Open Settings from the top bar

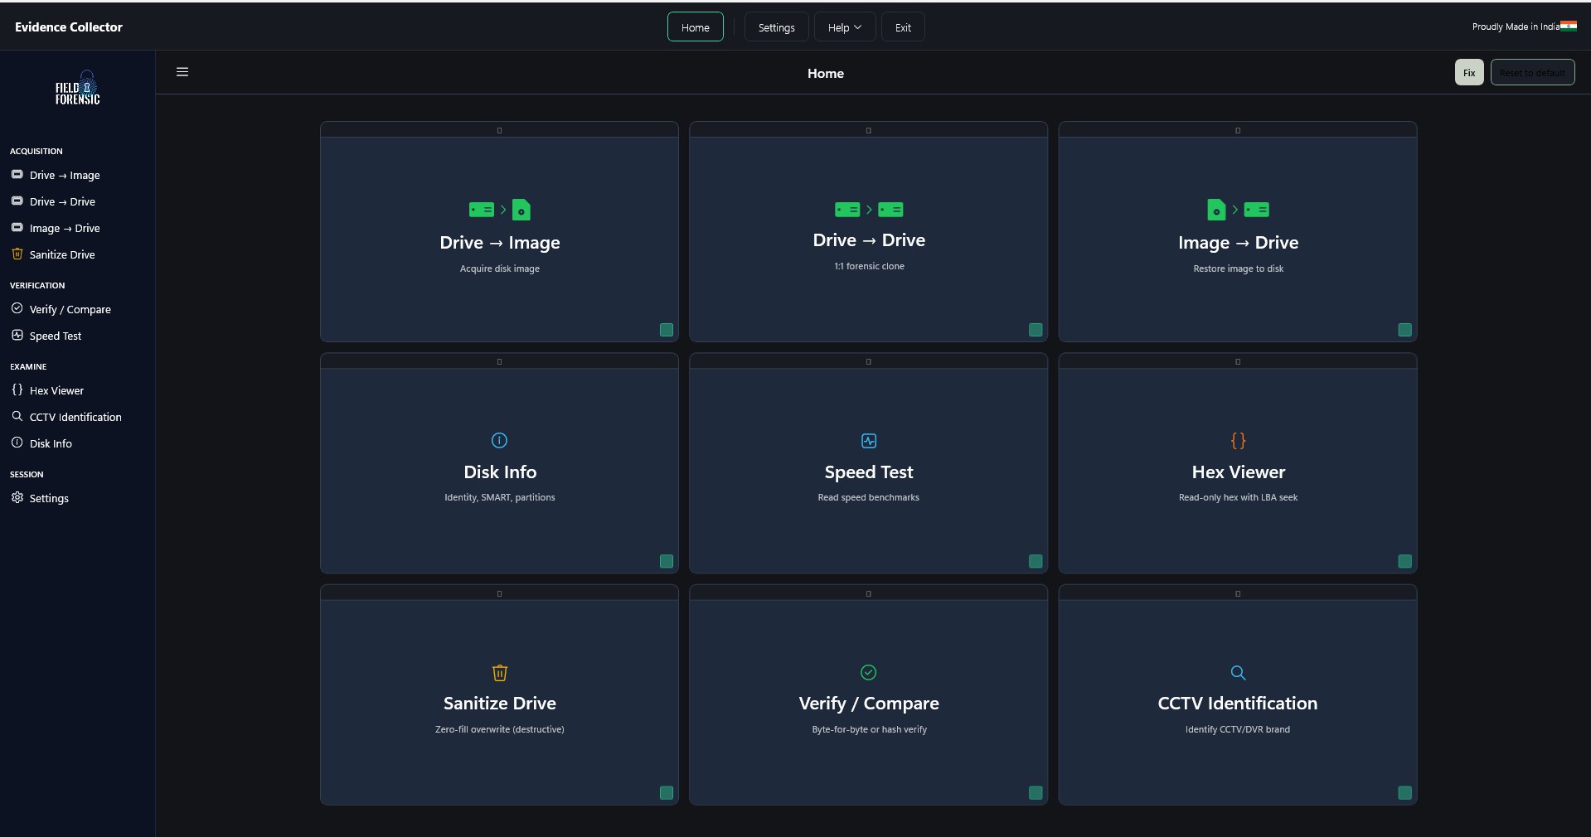[776, 27]
